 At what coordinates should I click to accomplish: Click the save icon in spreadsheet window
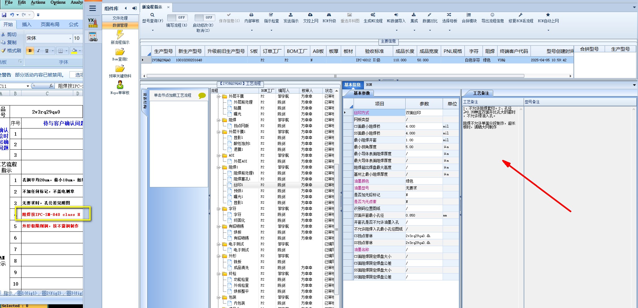4,15
